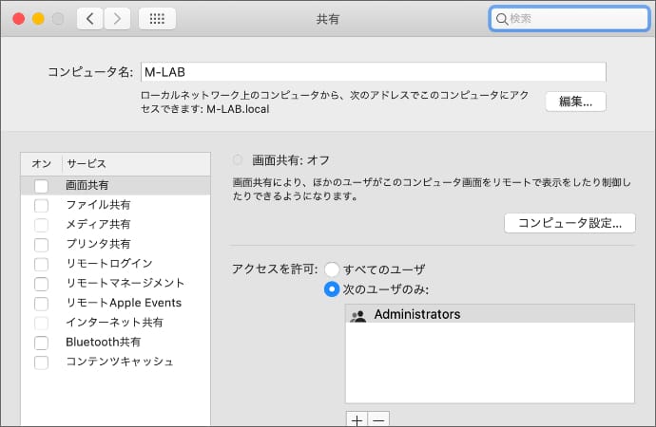656x427 pixels.
Task: Click the 編集... button
Action: pyautogui.click(x=575, y=102)
